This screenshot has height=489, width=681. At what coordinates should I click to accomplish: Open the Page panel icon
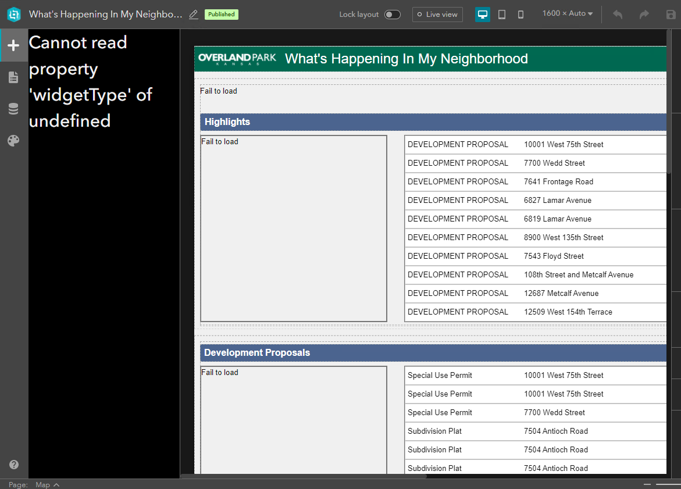pyautogui.click(x=13, y=77)
